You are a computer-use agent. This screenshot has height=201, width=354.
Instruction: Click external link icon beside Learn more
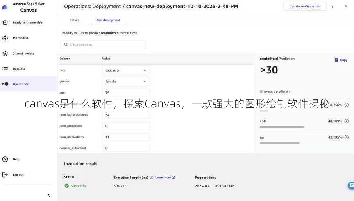(173, 178)
